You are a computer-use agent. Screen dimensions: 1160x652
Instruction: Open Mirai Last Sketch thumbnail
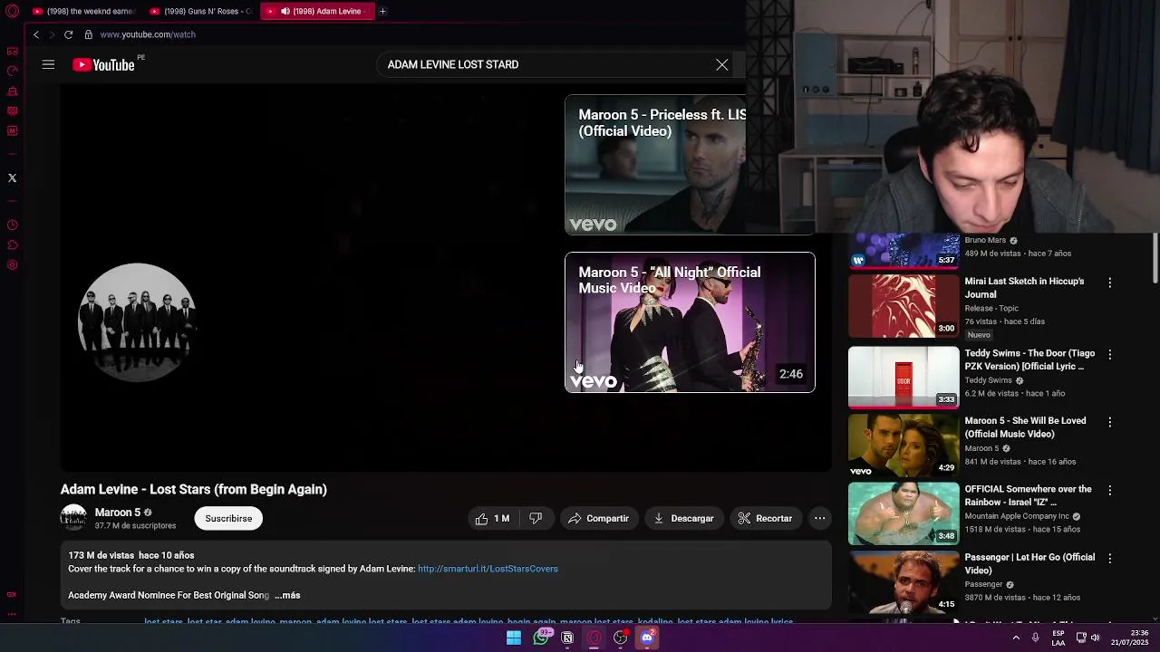tap(904, 306)
